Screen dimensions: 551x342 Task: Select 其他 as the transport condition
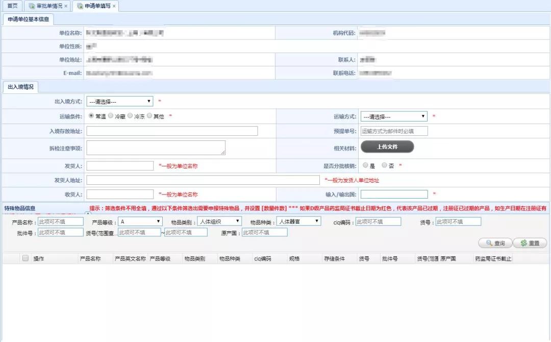pyautogui.click(x=149, y=114)
